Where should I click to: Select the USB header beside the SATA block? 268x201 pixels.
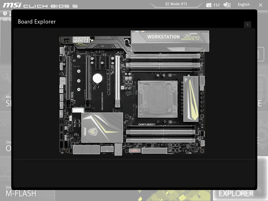[107, 149]
